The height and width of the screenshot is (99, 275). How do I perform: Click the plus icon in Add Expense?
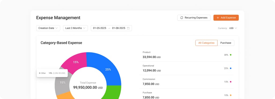218,18
